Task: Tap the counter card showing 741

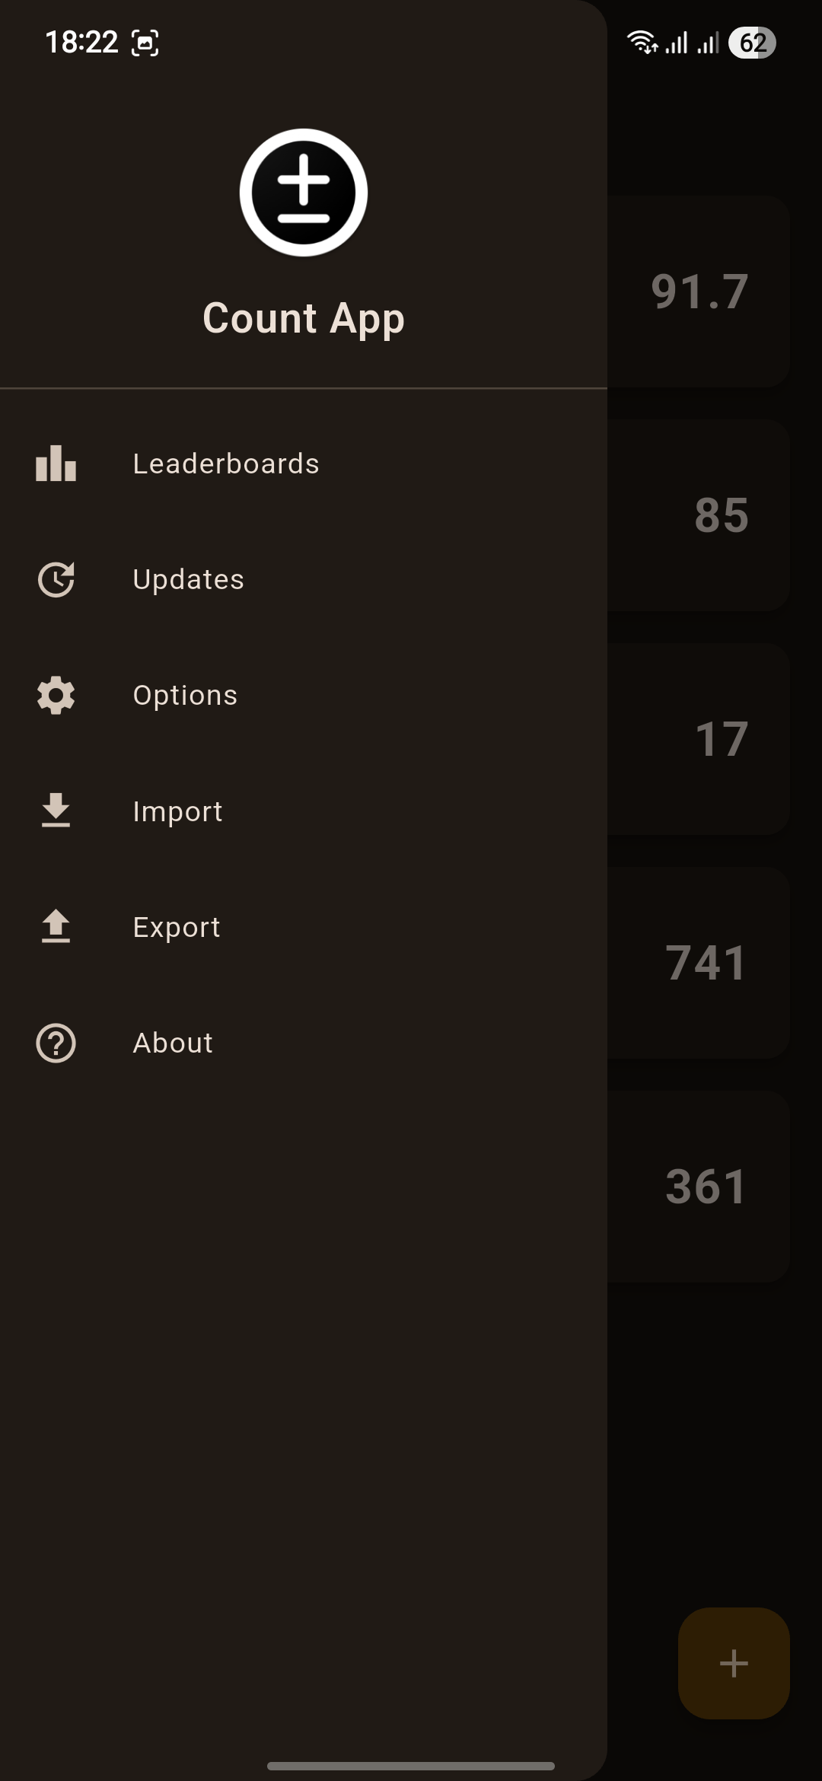Action: [x=699, y=963]
